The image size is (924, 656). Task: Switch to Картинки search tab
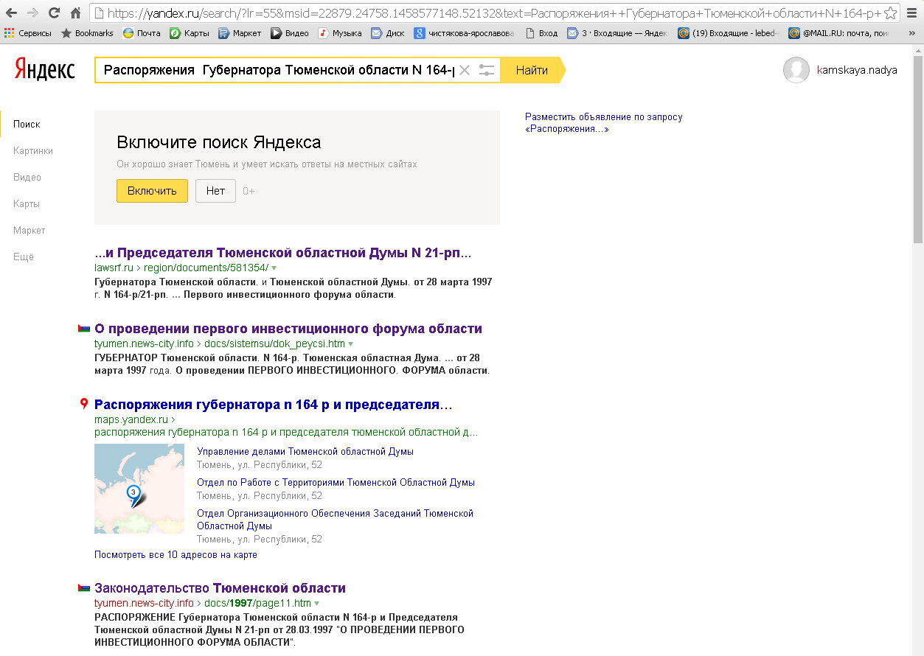(x=33, y=151)
